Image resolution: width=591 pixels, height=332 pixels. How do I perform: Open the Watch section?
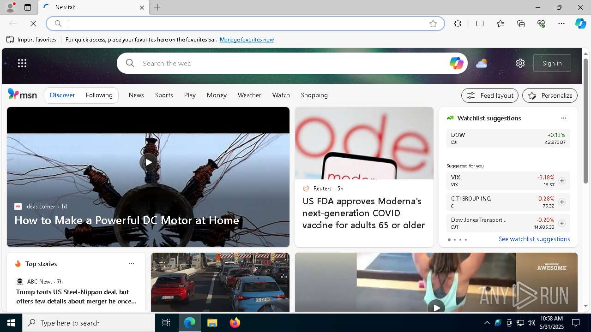[281, 95]
